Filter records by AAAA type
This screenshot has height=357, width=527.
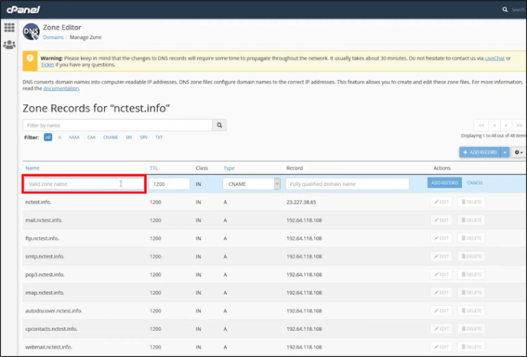coord(74,138)
